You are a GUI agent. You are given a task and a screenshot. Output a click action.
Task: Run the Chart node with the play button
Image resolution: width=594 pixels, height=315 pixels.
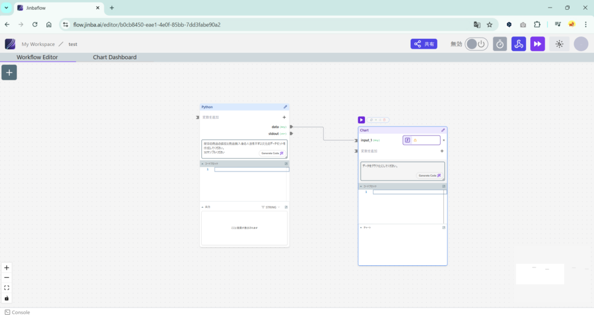[x=361, y=120]
